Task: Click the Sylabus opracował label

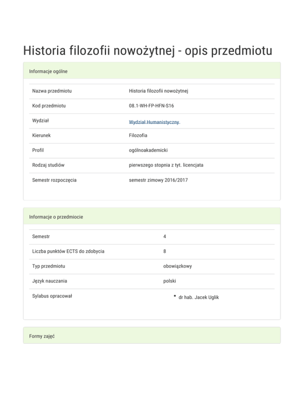Action: (x=52, y=296)
